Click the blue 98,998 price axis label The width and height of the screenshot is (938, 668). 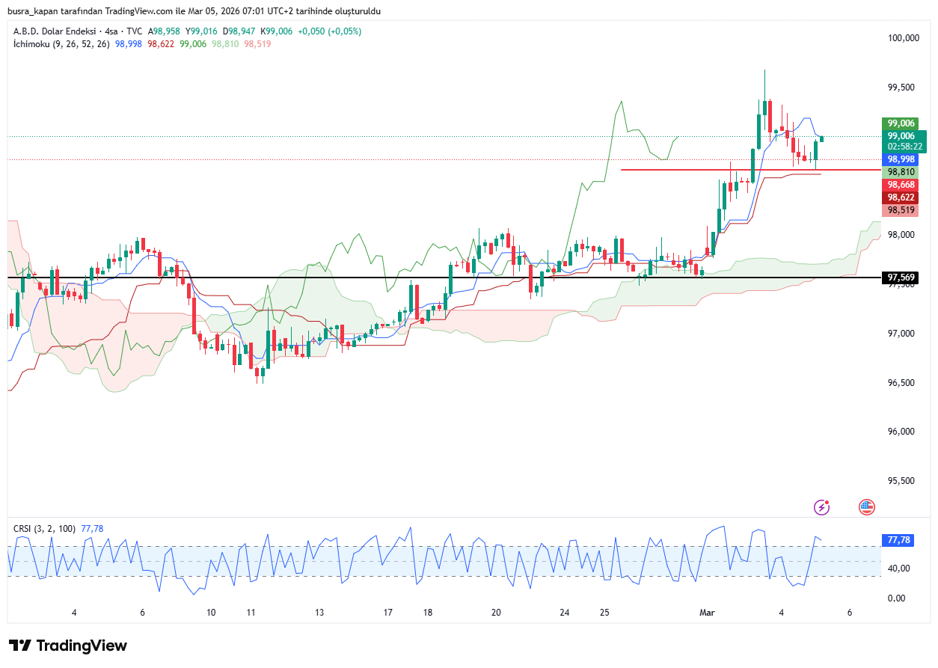[x=901, y=159]
